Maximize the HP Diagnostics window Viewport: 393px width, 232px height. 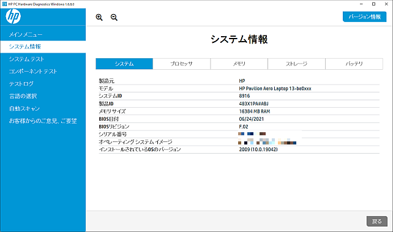click(x=373, y=4)
